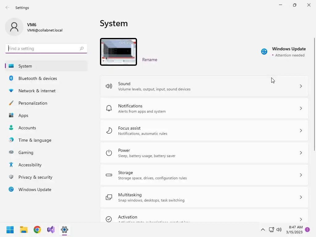Select Bluetooth & devices category
Screen dimensions: 316x237
pos(46,78)
